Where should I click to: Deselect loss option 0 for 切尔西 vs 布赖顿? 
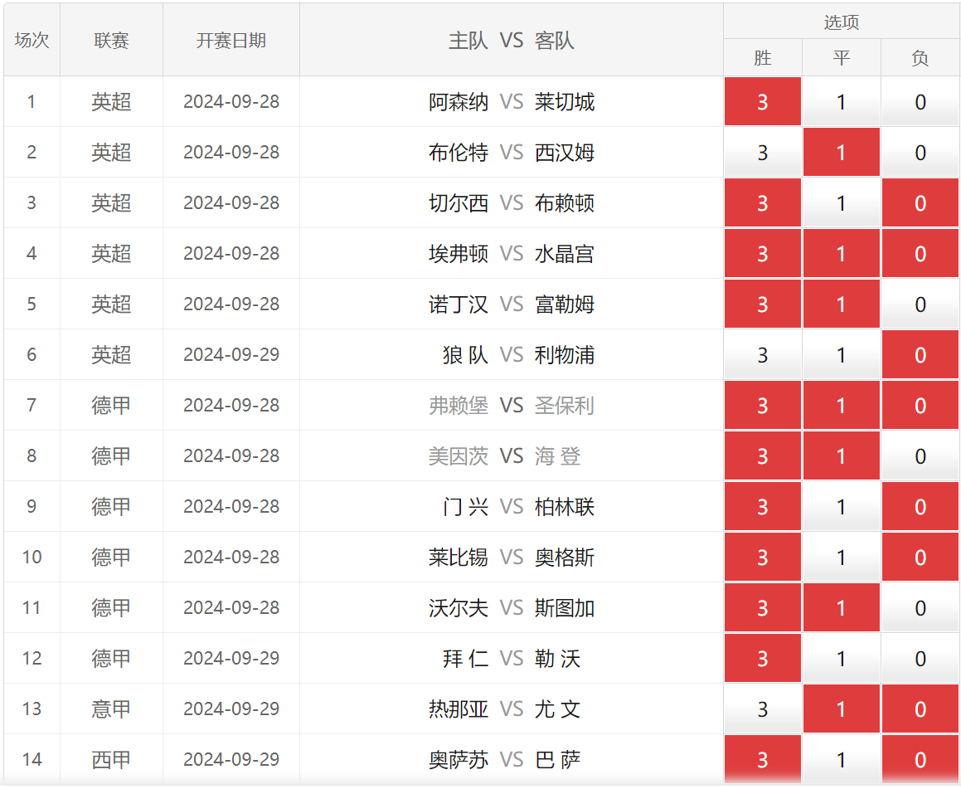point(920,203)
